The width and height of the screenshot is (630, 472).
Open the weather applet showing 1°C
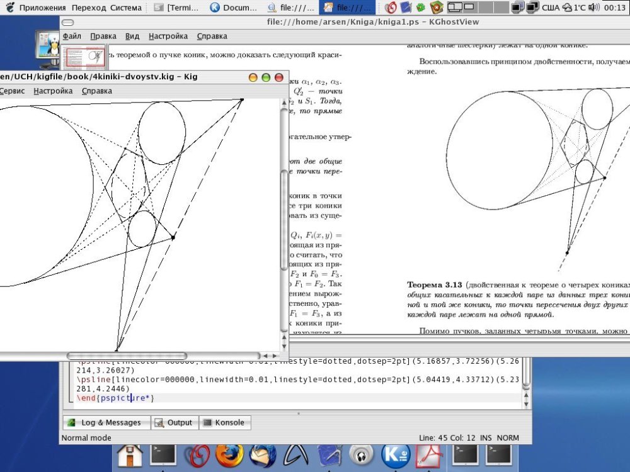(574, 7)
